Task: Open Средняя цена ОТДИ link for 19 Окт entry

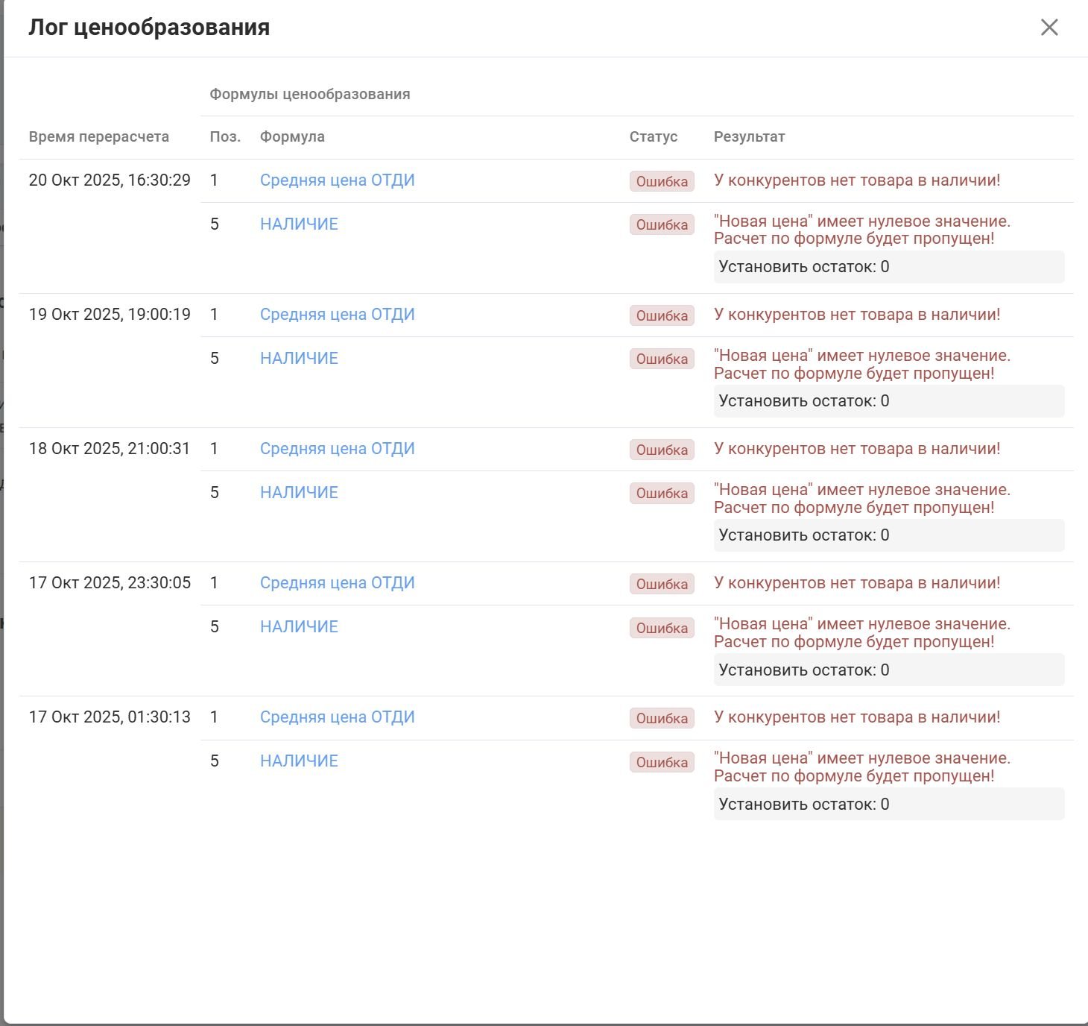Action: [337, 315]
